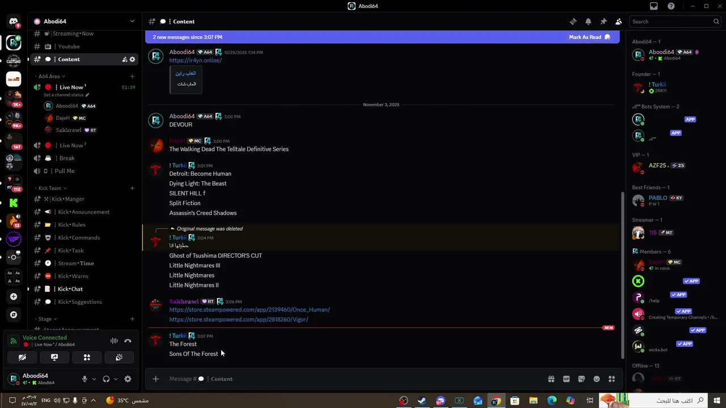The width and height of the screenshot is (726, 408).
Task: Show pinned messages
Action: (603, 22)
